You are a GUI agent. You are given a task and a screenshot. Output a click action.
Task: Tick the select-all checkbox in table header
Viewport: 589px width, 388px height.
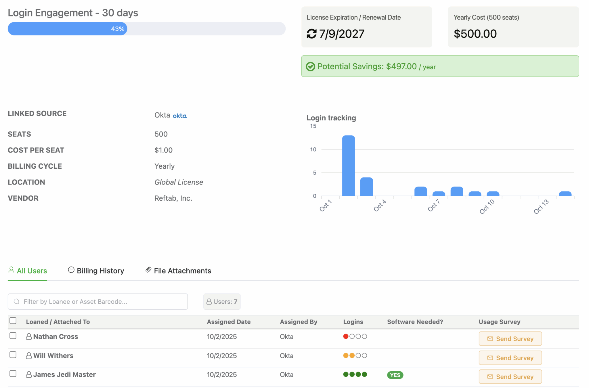13,321
